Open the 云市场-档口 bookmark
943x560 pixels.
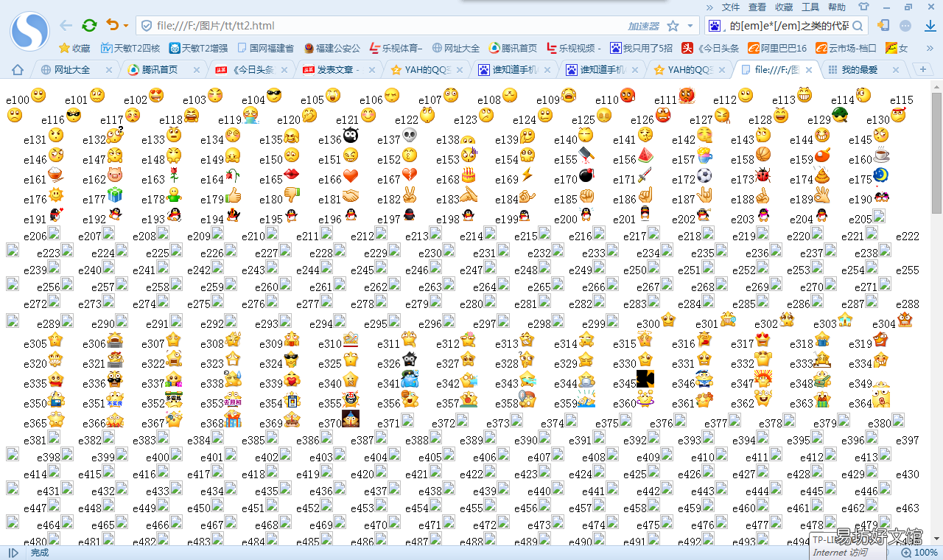pyautogui.click(x=846, y=49)
